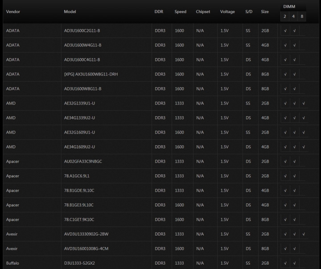This screenshot has width=321, height=269.
Task: Select model AD3U1600W8G11-B
Action: coord(83,89)
